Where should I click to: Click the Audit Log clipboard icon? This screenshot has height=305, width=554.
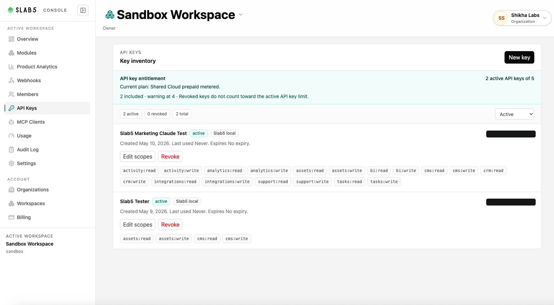(x=11, y=150)
